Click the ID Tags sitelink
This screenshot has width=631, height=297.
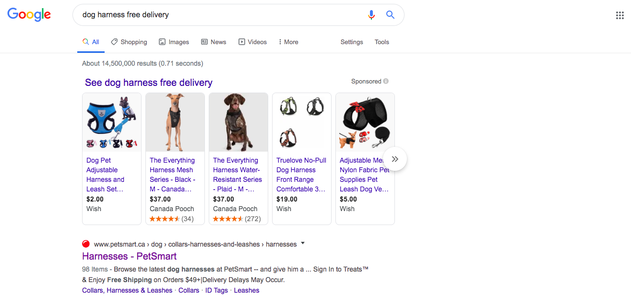coord(216,290)
